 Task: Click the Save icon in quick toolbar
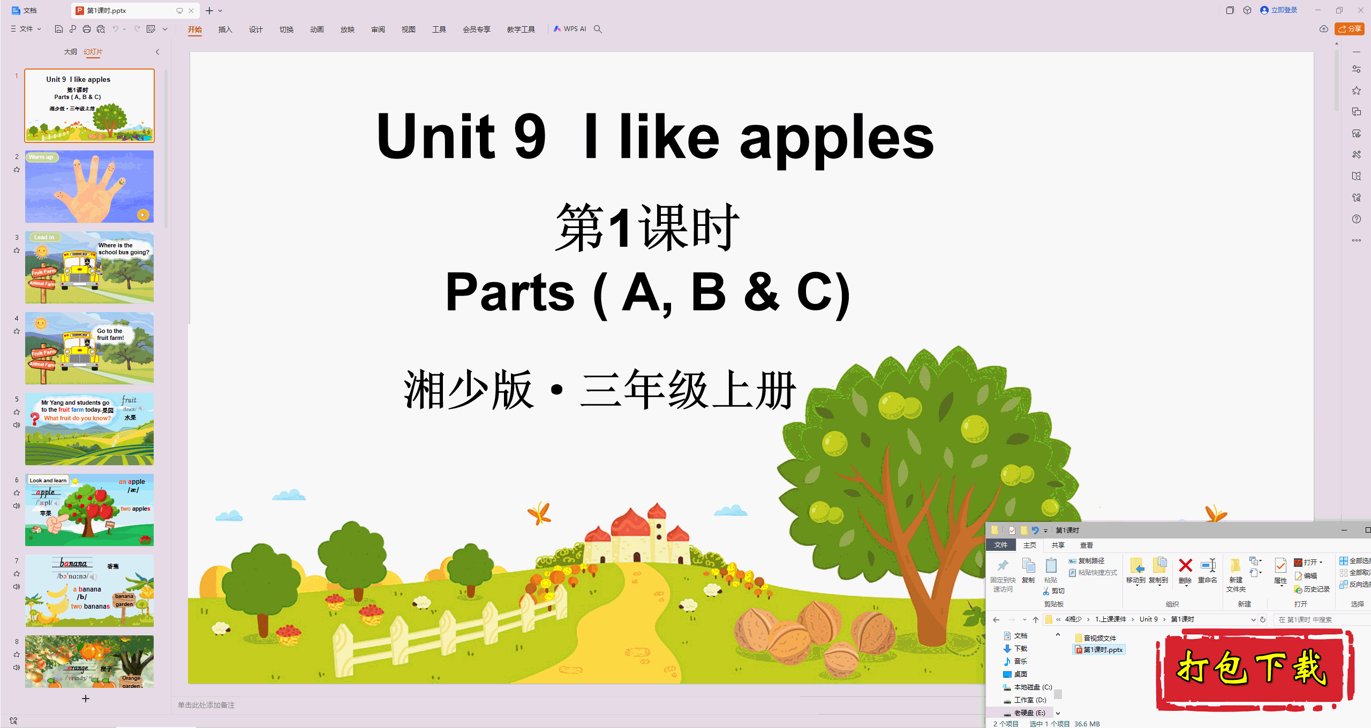point(59,29)
